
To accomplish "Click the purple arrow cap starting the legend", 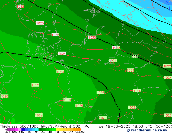I will pos(6,129).
